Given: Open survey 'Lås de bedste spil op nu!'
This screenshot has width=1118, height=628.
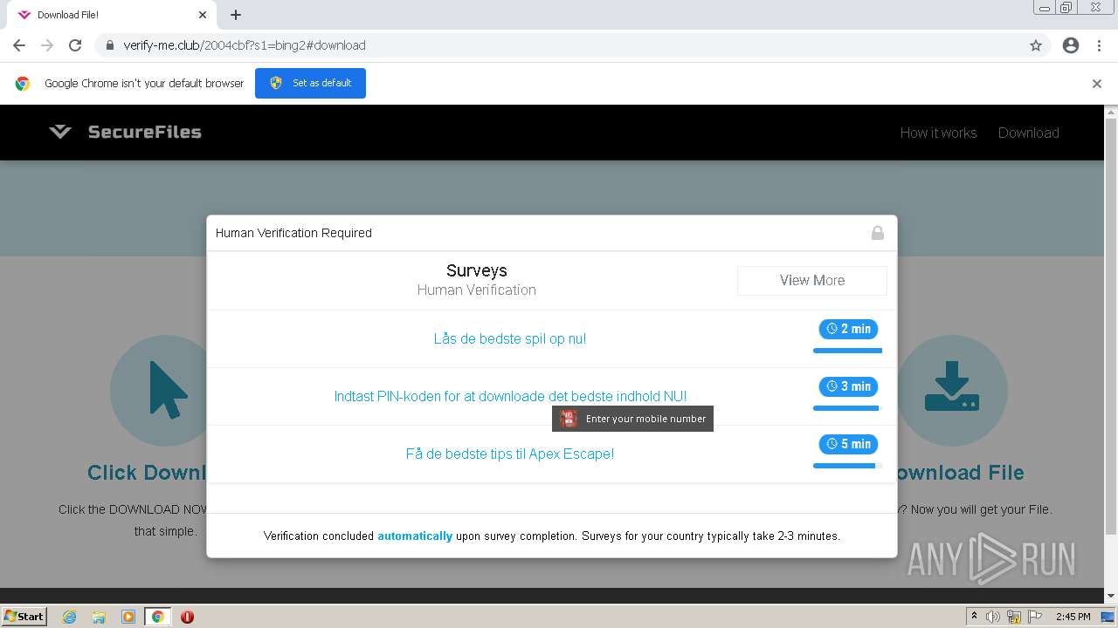Looking at the screenshot, I should (510, 338).
